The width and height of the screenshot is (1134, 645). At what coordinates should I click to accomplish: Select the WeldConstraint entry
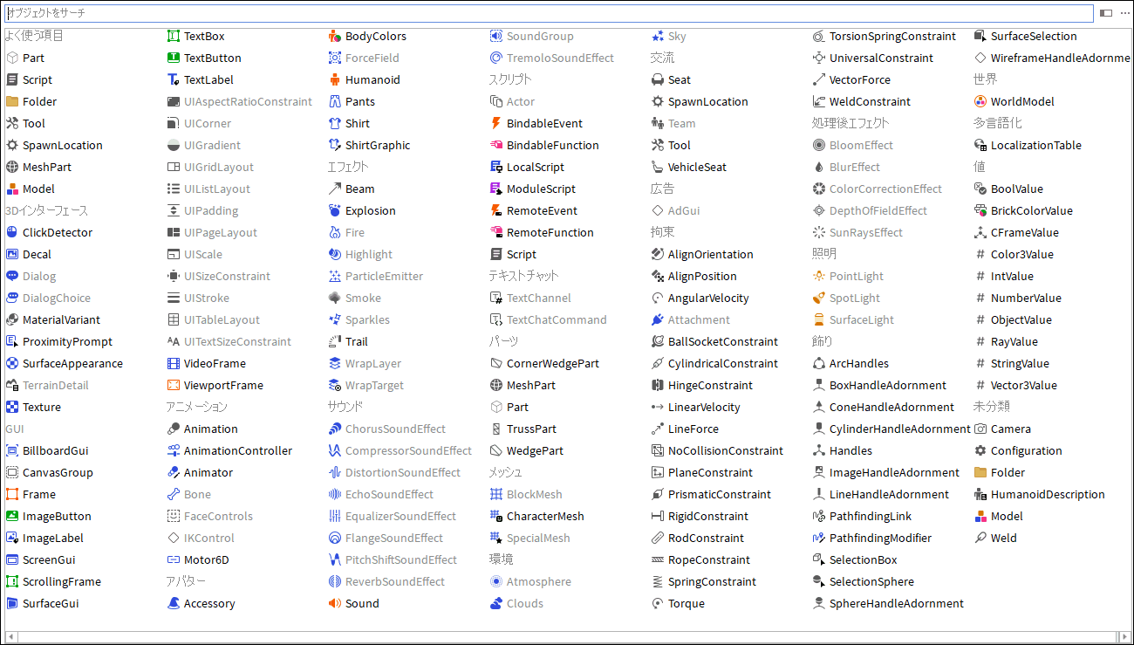(x=870, y=101)
